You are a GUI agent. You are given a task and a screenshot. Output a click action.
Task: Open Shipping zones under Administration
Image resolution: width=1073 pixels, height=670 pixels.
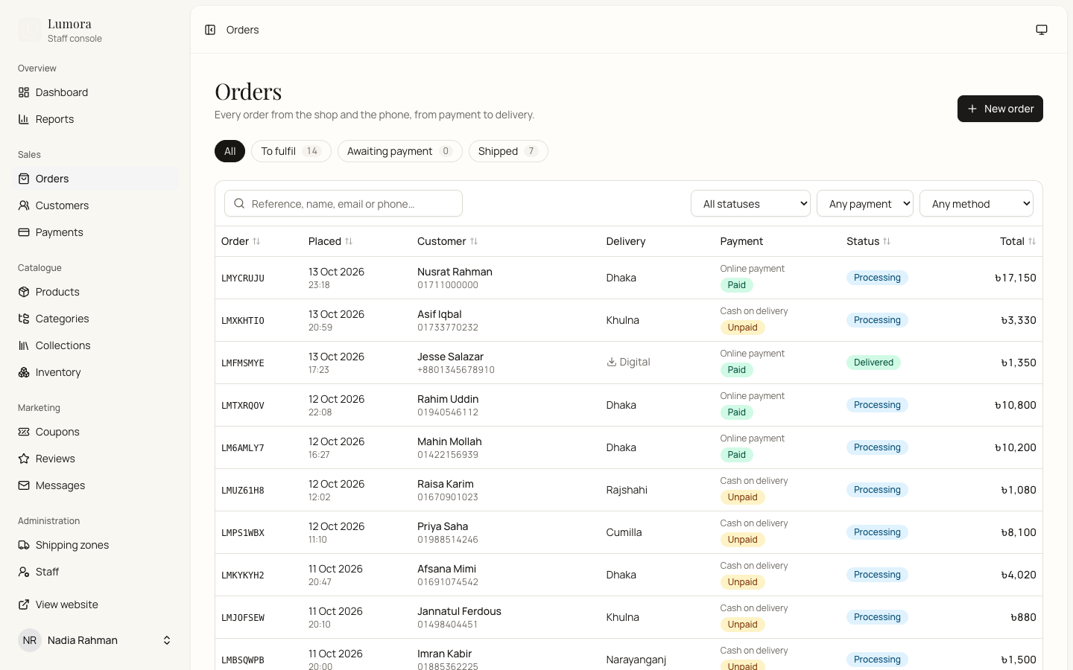click(95, 545)
